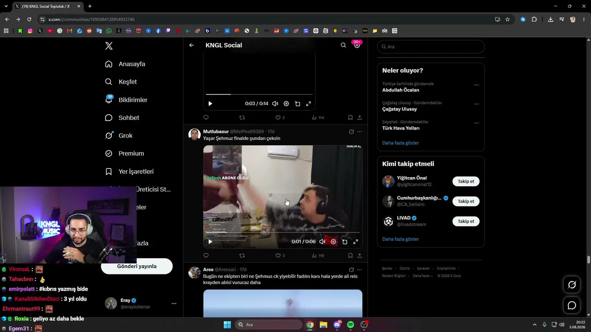This screenshot has height=332, width=591.
Task: Open Grok from the sidebar menu
Action: [x=119, y=136]
